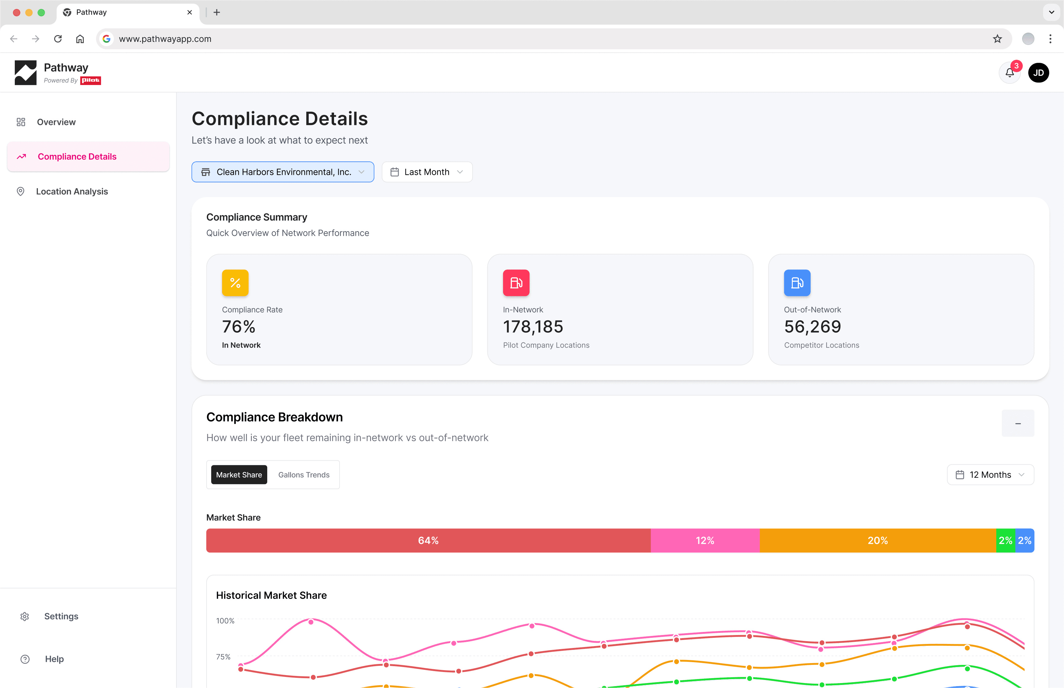Reload the page in the browser

tap(58, 39)
